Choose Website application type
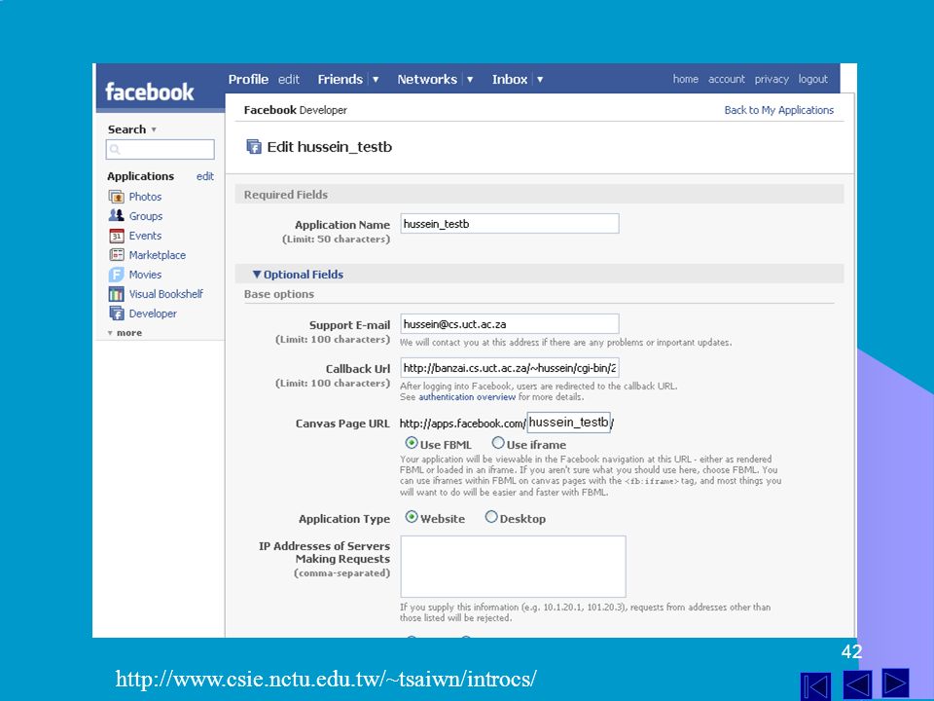Image resolution: width=934 pixels, height=701 pixels. tap(412, 517)
